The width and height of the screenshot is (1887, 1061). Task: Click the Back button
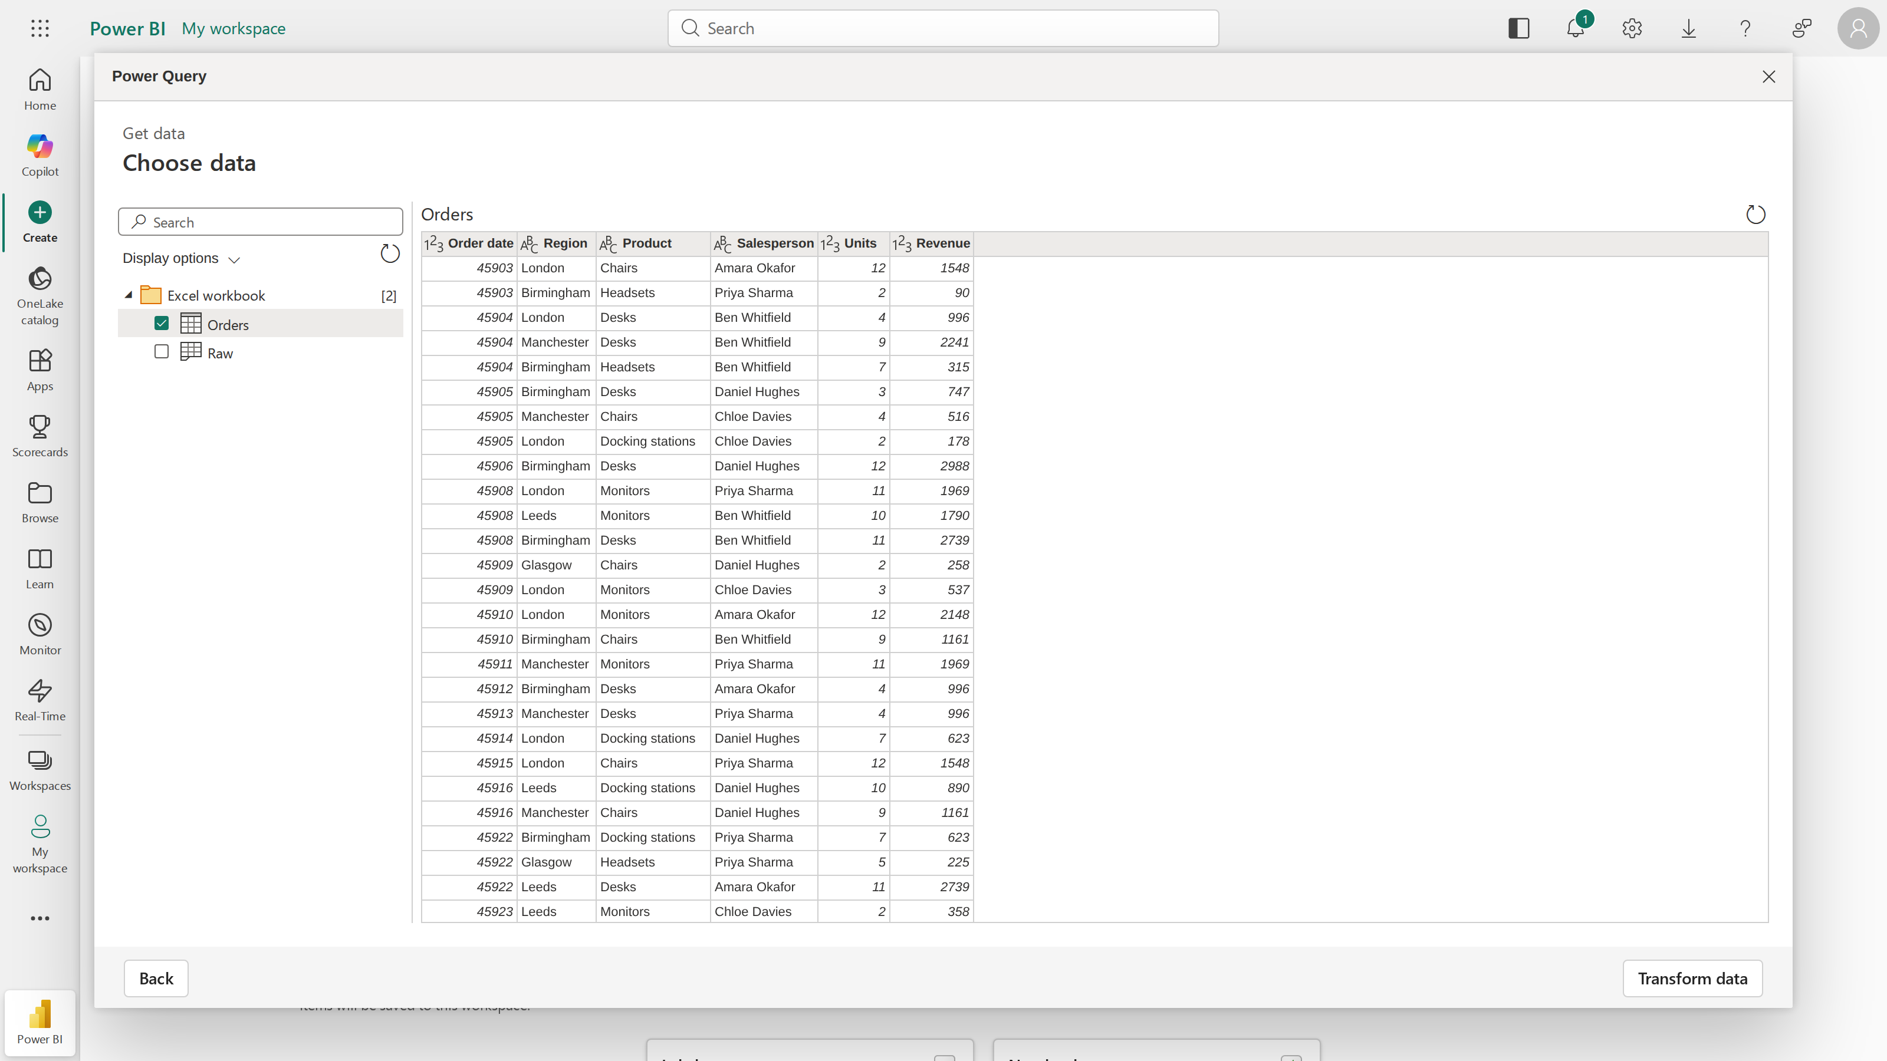[156, 979]
